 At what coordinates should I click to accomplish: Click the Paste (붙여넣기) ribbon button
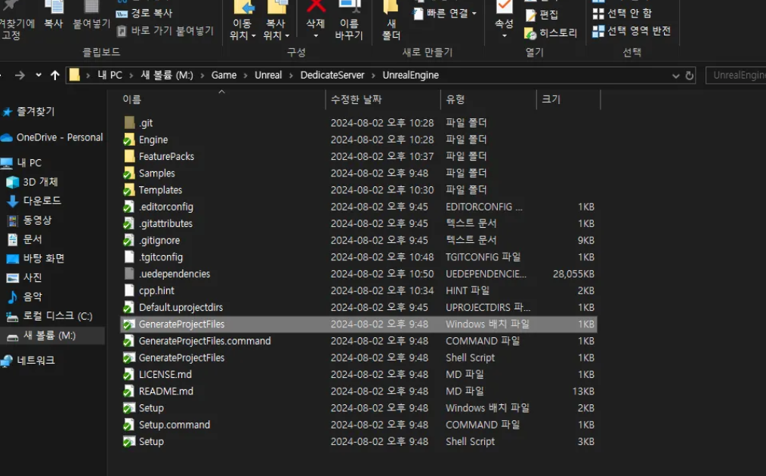click(x=91, y=14)
